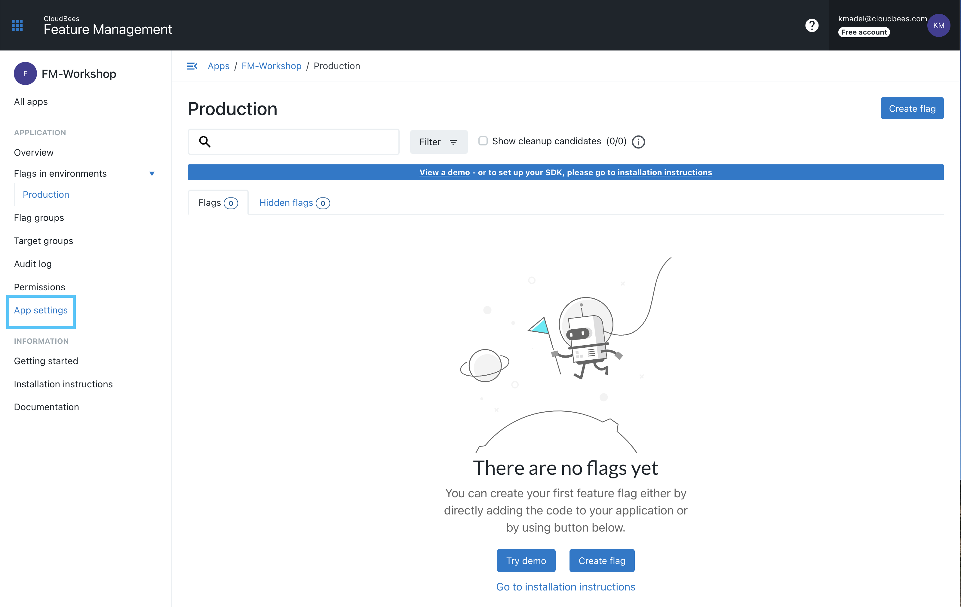
Task: Click the FM-Workshop app avatar icon
Action: [25, 73]
